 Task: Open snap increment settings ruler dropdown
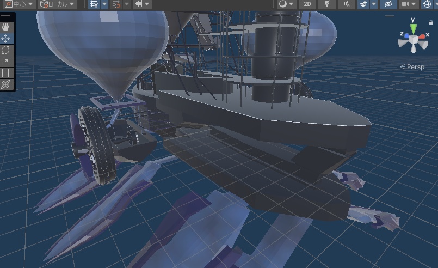pos(142,4)
